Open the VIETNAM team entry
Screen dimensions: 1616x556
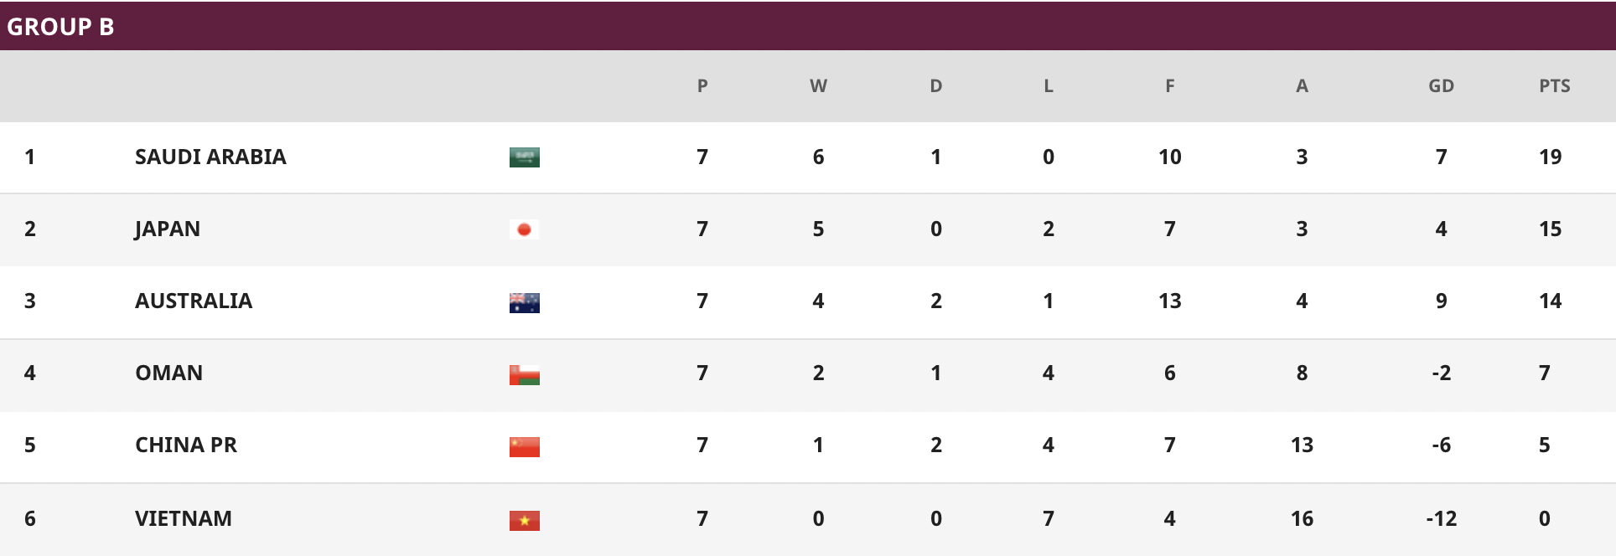[184, 518]
